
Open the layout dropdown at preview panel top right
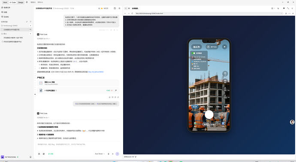pos(273,8)
